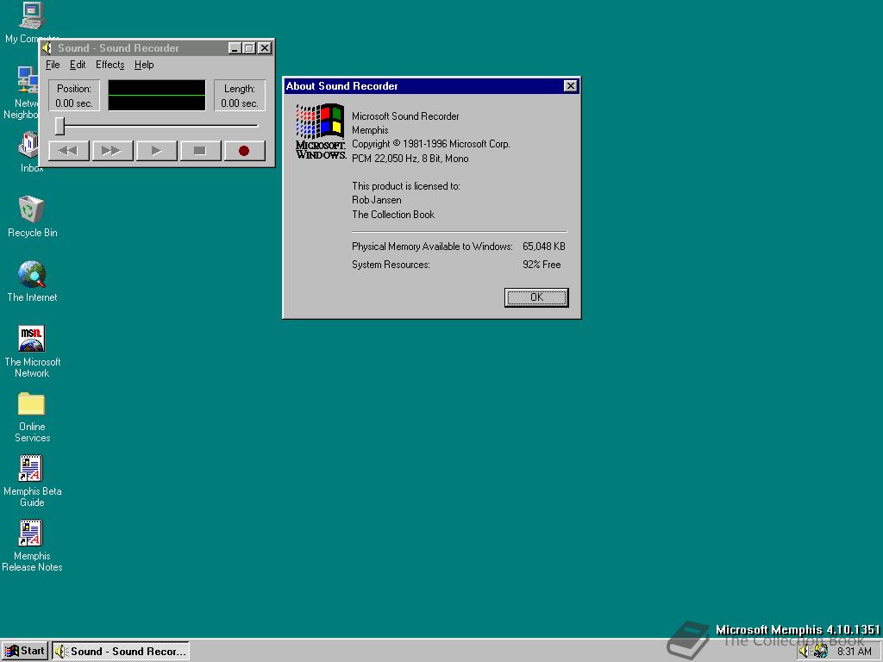This screenshot has width=883, height=662.
Task: Open the Edit menu in Sound Recorder
Action: click(78, 65)
